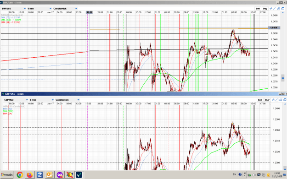The width and height of the screenshot is (287, 179).
Task: Click the up arrow above the EUR/USD price scale
Action: (283, 13)
